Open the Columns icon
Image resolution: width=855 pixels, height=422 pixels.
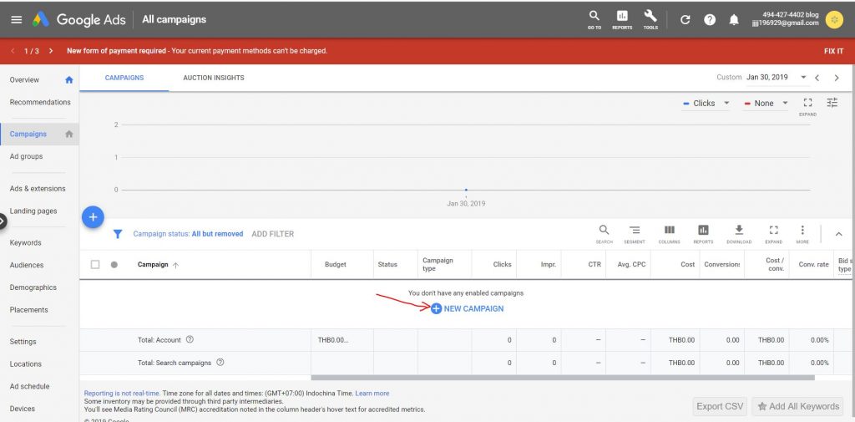[669, 234]
